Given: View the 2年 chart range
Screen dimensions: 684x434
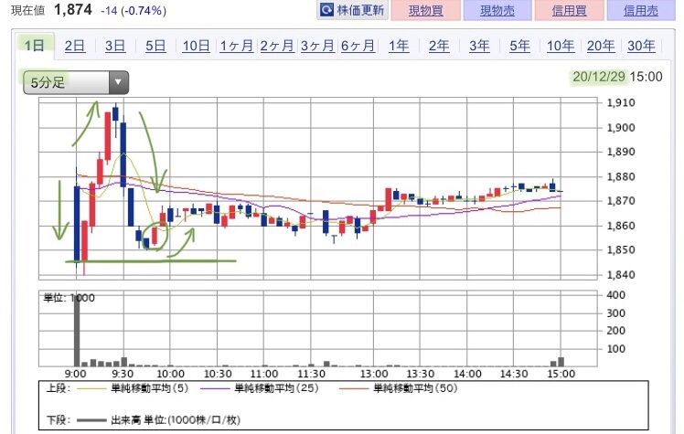Looking at the screenshot, I should tap(439, 46).
